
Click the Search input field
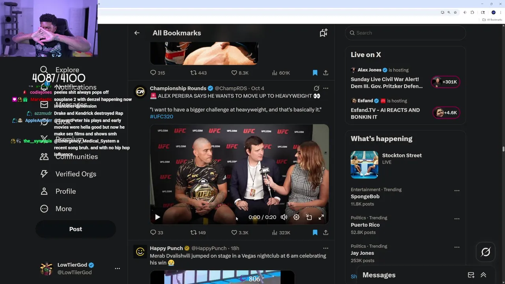[405, 33]
